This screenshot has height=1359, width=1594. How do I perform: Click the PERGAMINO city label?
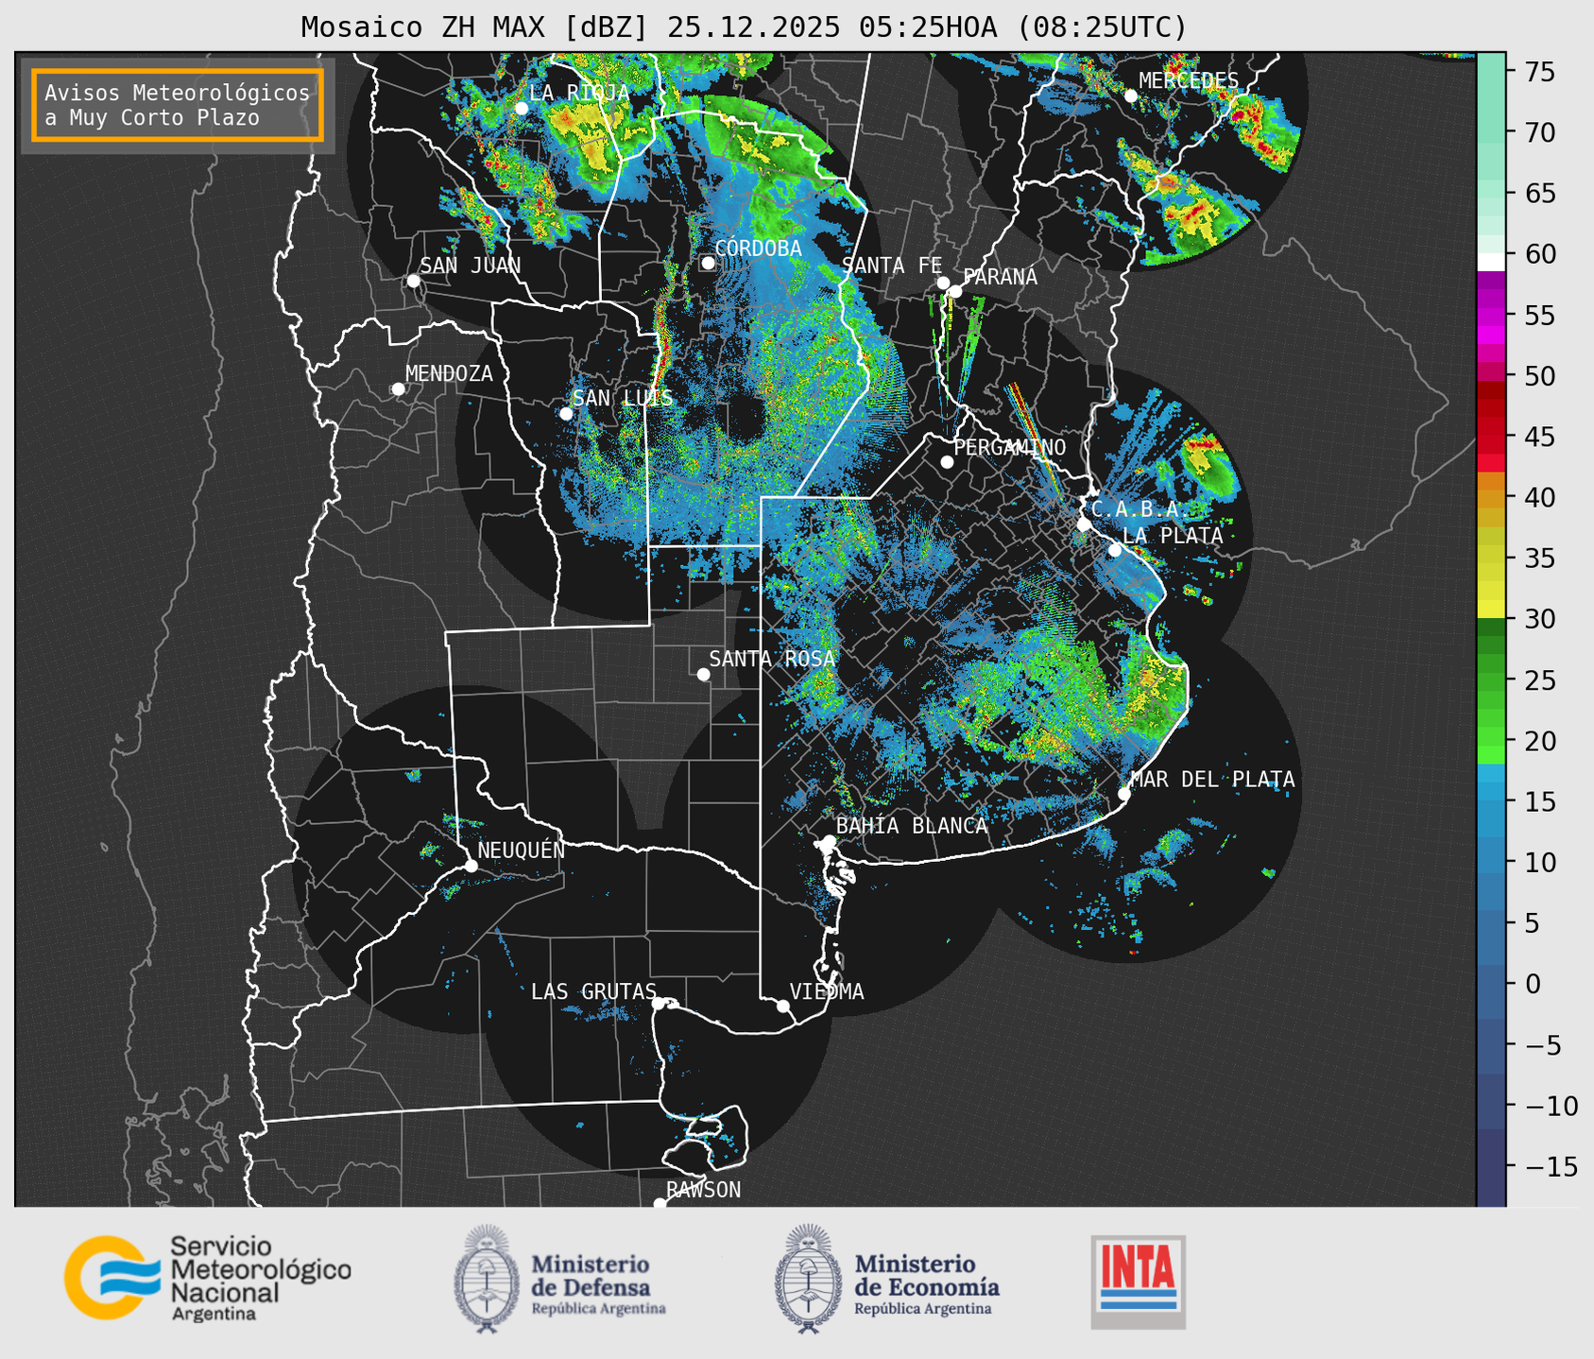1010,447
